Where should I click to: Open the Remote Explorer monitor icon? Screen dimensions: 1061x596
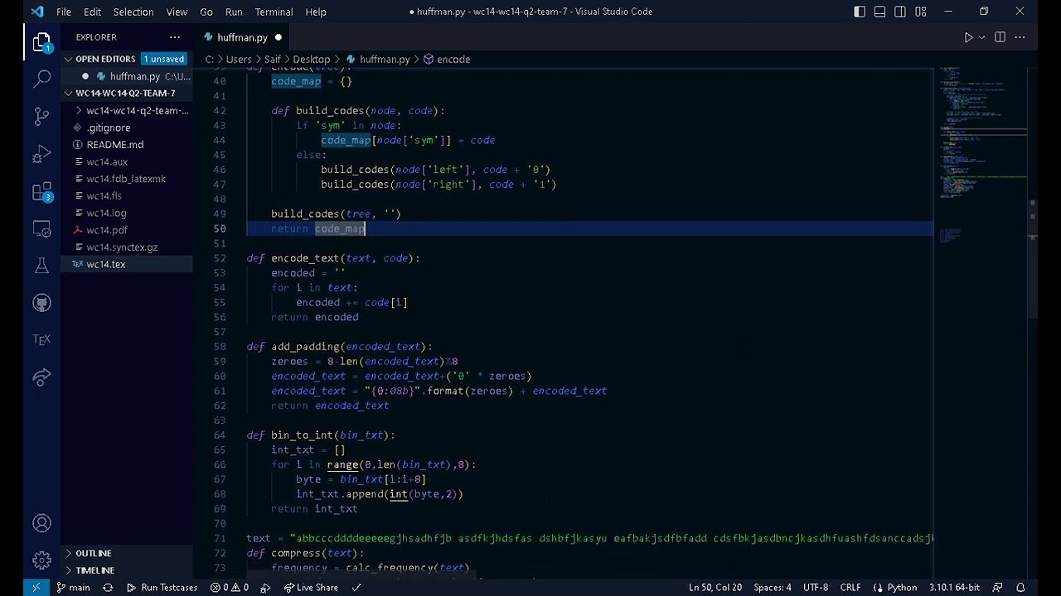click(41, 228)
